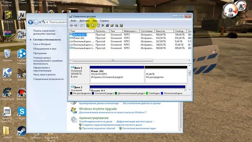Open Программы category in Control Panel
Viewport: 252px width, 142px height.
point(40,53)
